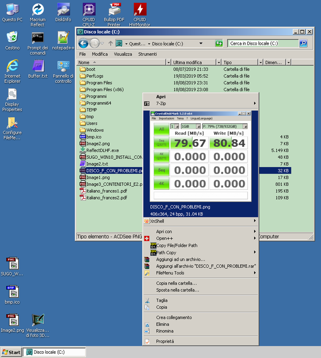Expand 7-Zip submenu

255,103
